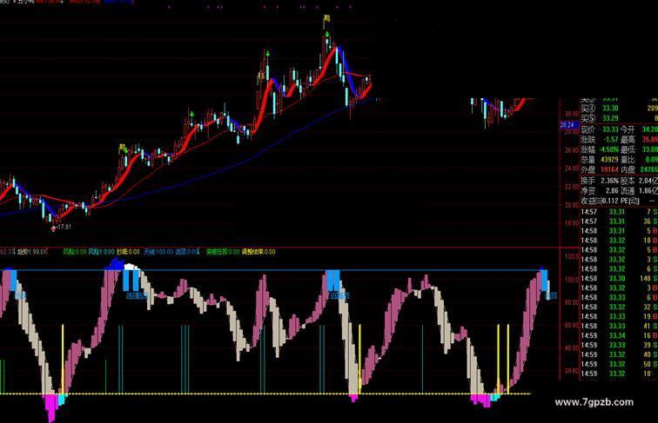Screen dimensions: 658x423
Task: Click the 内盘 inner volume field
Action: (639, 169)
